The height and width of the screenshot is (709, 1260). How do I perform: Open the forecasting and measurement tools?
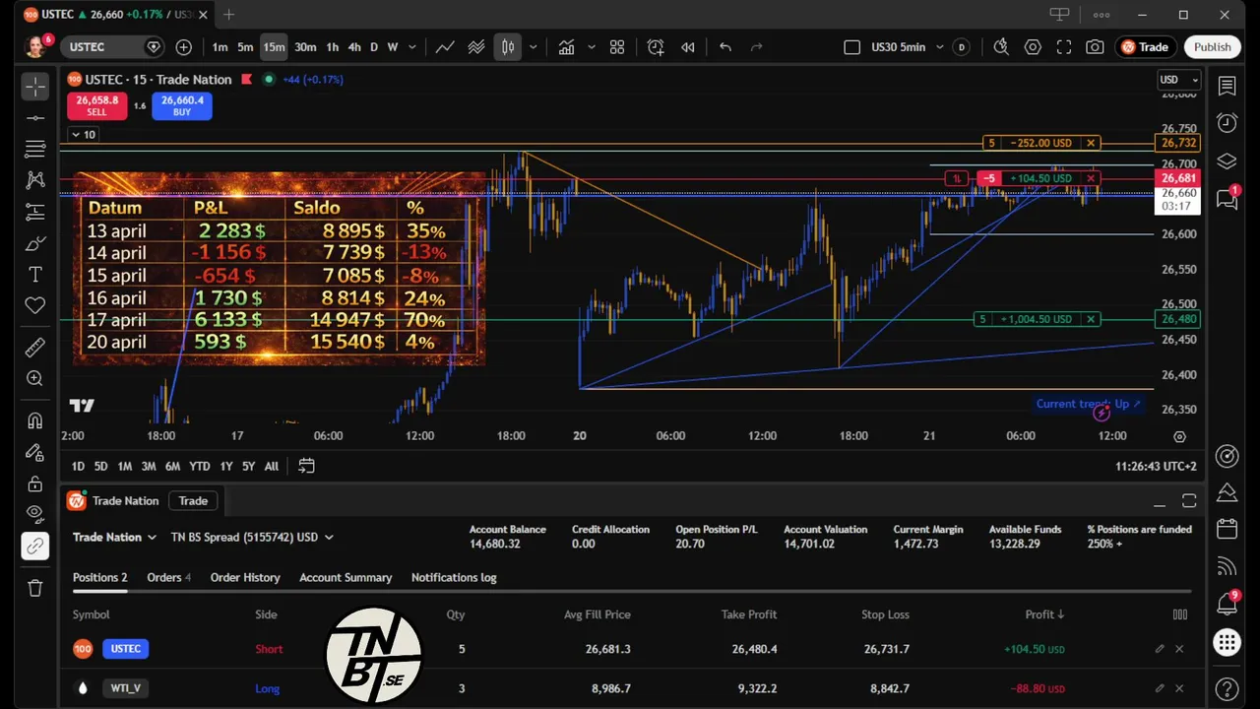[35, 212]
